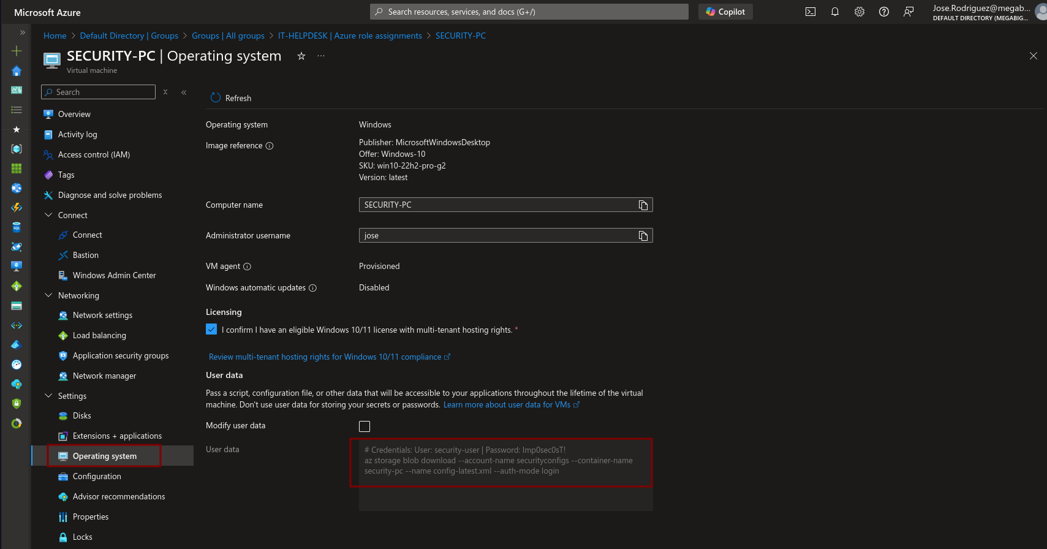Expand the left portal menu chevrons
Viewport: 1047px width, 549px height.
pos(23,32)
